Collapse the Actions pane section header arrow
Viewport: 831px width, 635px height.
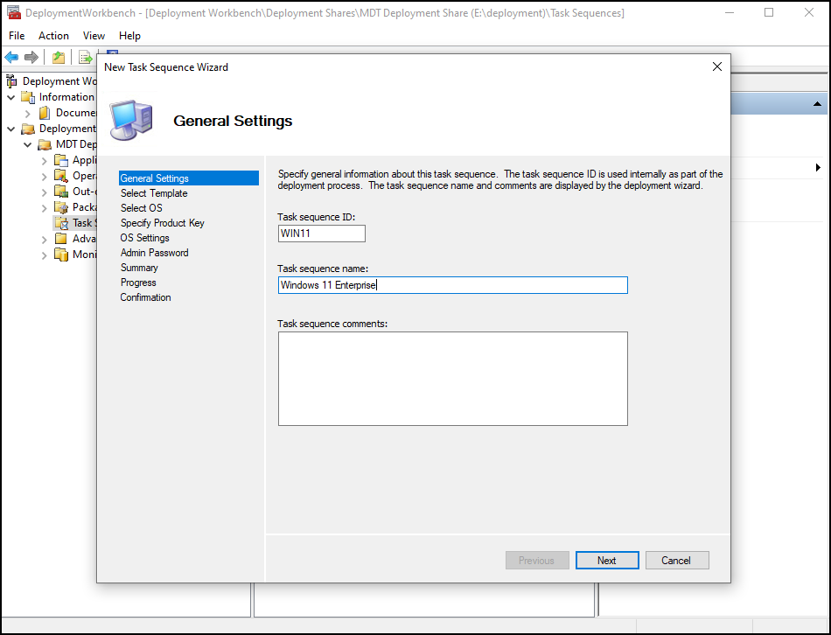818,104
